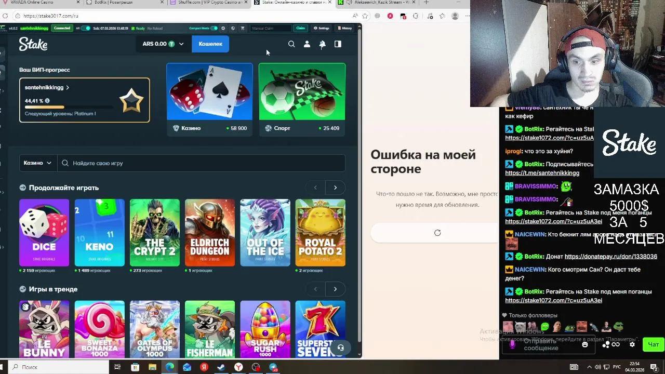The width and height of the screenshot is (665, 374).
Task: Next arrow in Продолжайте играть carousel
Action: coord(335,188)
